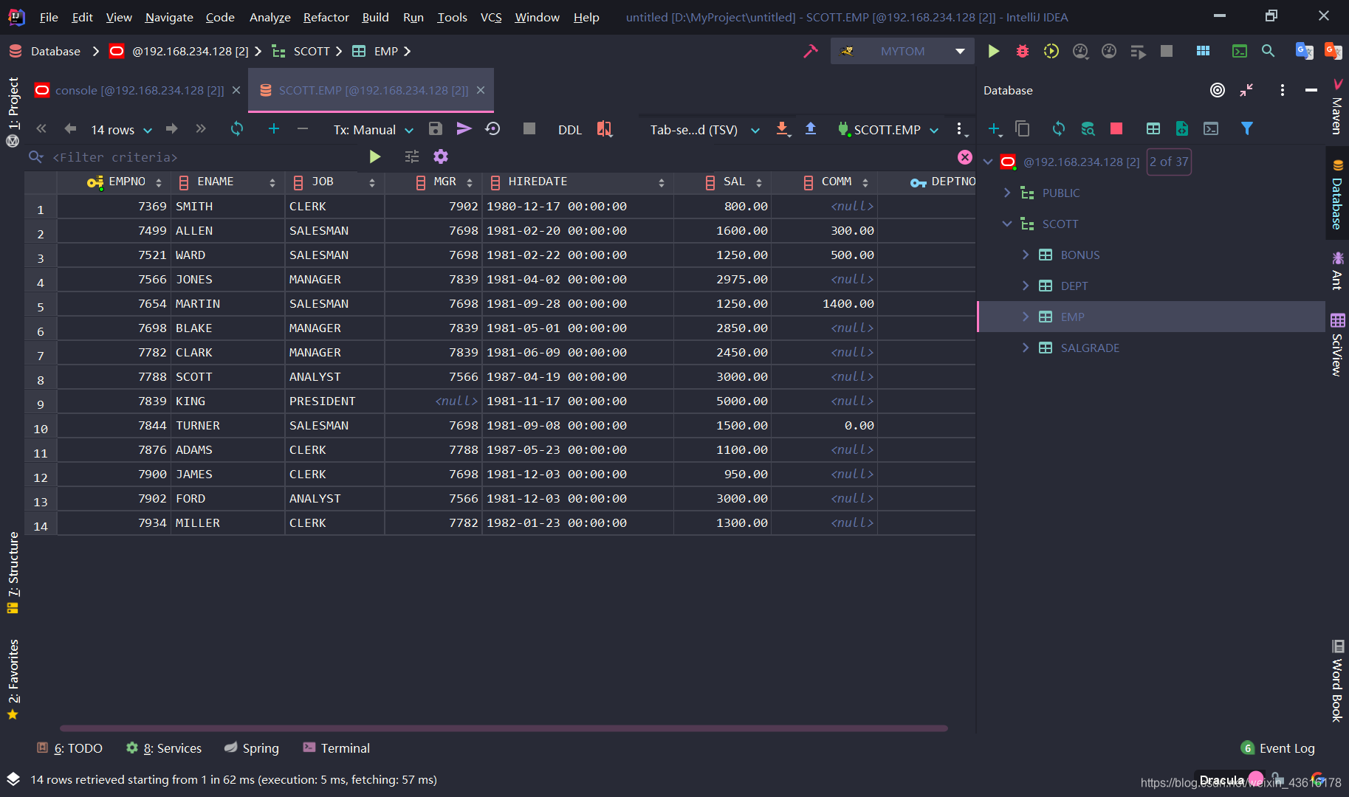This screenshot has height=797, width=1349.
Task: Open the 8: Services tool window
Action: coord(164,748)
